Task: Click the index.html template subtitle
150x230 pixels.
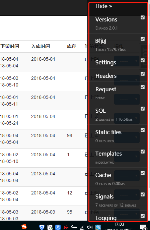Action: [104, 163]
